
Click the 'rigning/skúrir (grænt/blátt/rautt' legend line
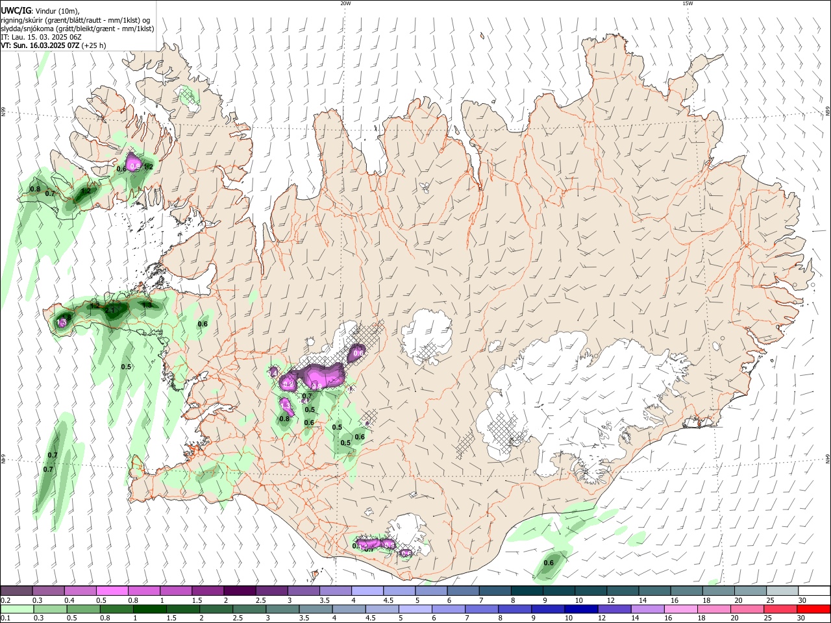coord(75,19)
